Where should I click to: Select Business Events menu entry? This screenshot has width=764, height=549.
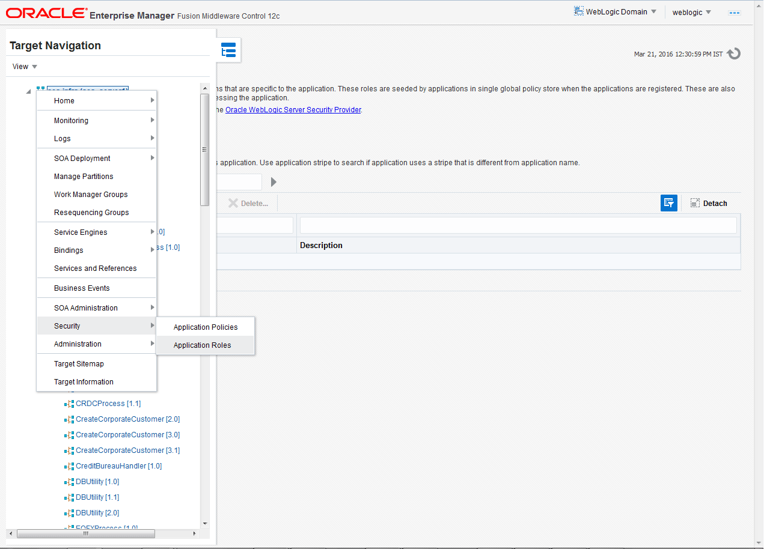point(97,288)
